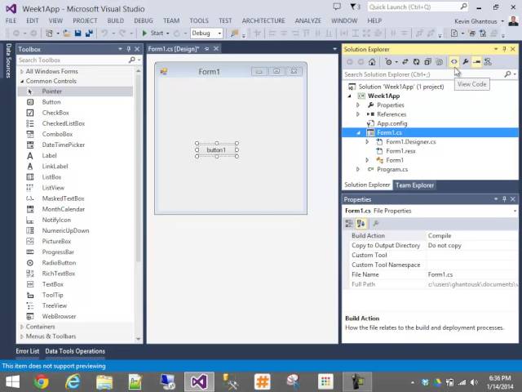Image resolution: width=522 pixels, height=392 pixels.
Task: Click Property Pages wrench in Properties panel
Action: coord(376,224)
